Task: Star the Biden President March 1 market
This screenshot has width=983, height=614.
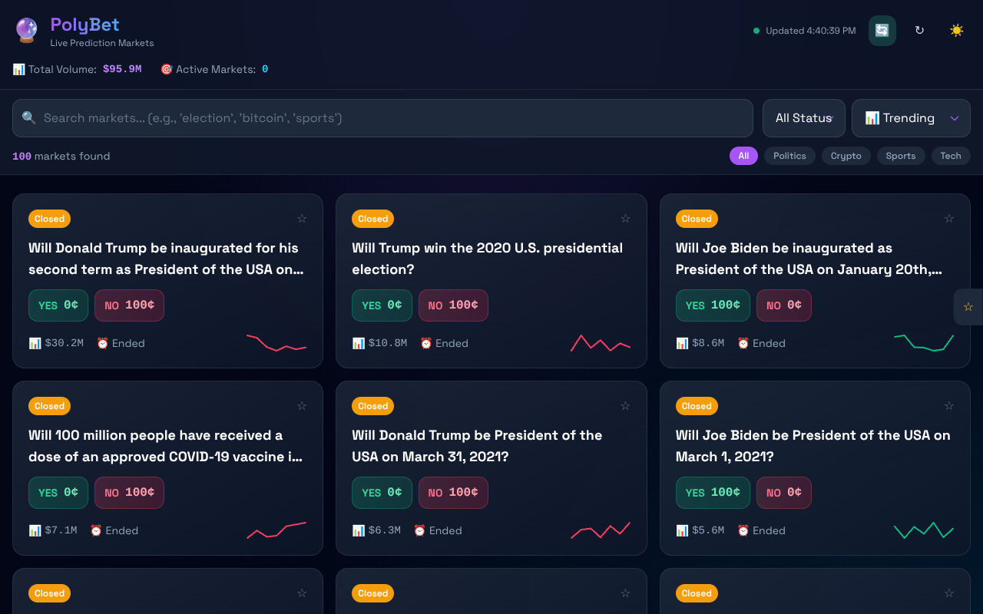Action: (x=949, y=406)
